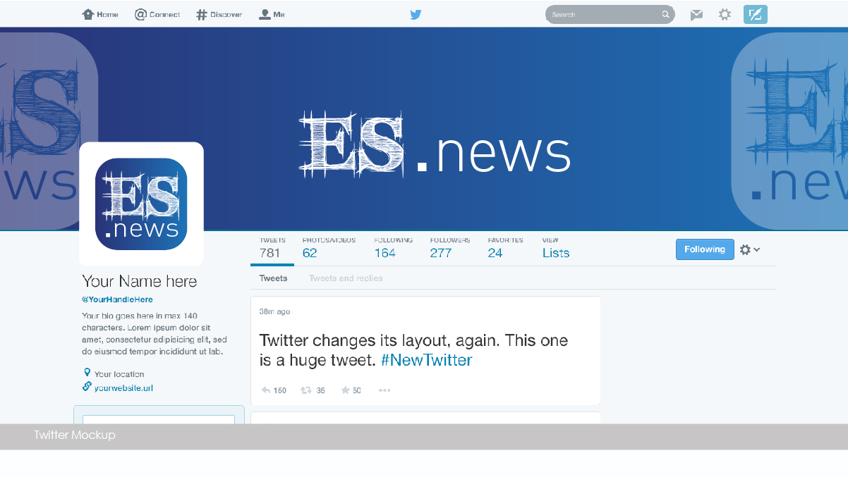848x477 pixels.
Task: Open the profile gear dropdown
Action: 749,249
